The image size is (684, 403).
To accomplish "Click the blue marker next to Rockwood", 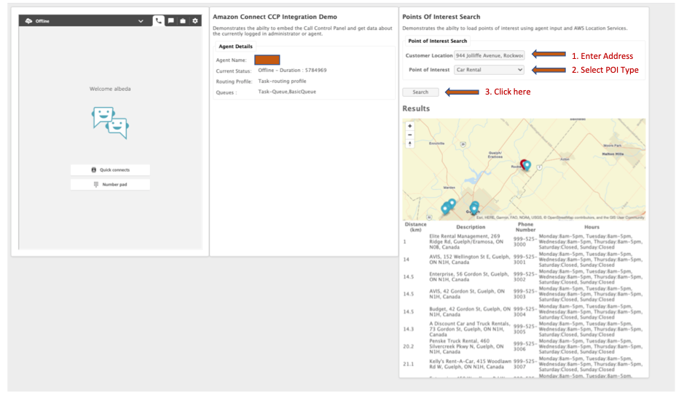I will pyautogui.click(x=527, y=165).
